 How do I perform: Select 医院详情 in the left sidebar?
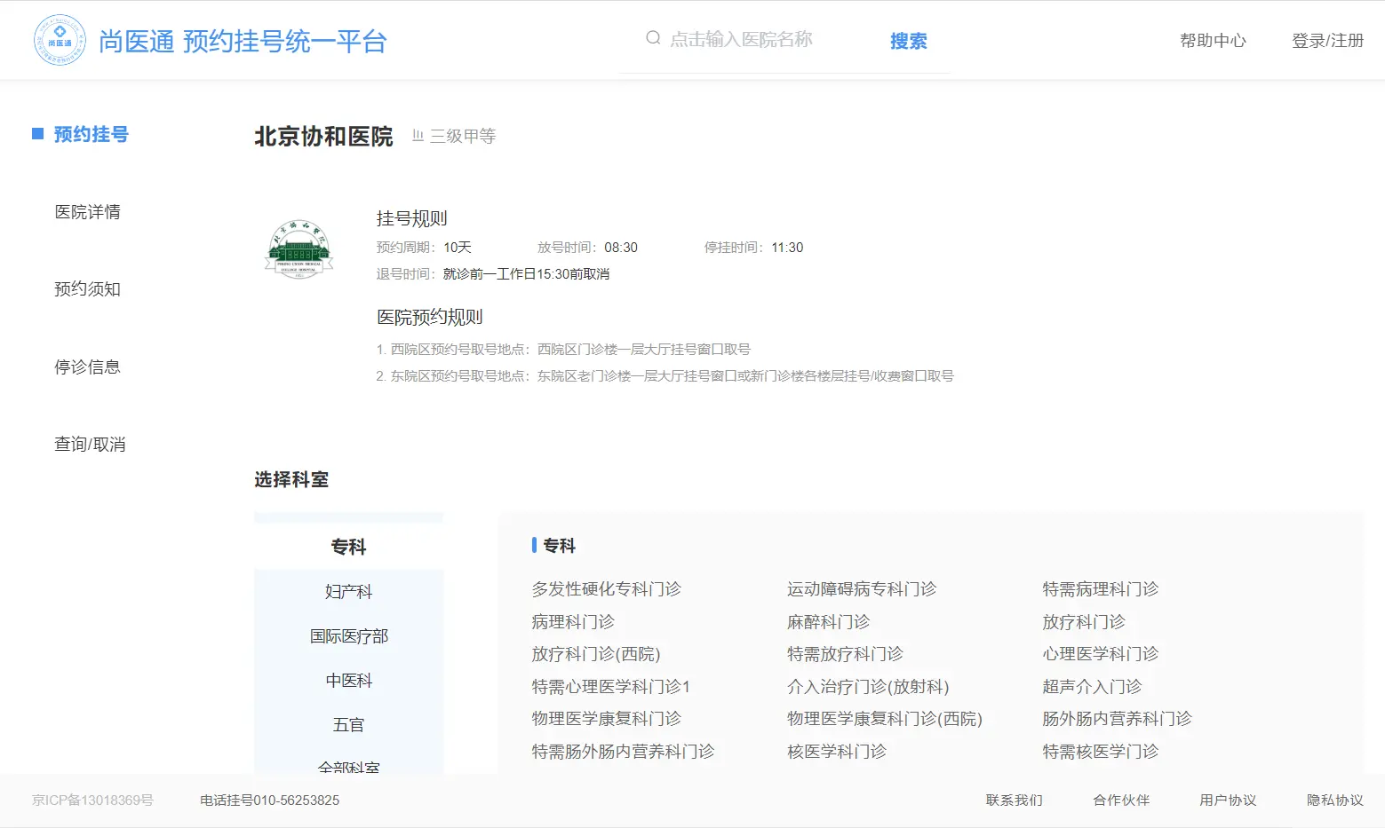[87, 211]
